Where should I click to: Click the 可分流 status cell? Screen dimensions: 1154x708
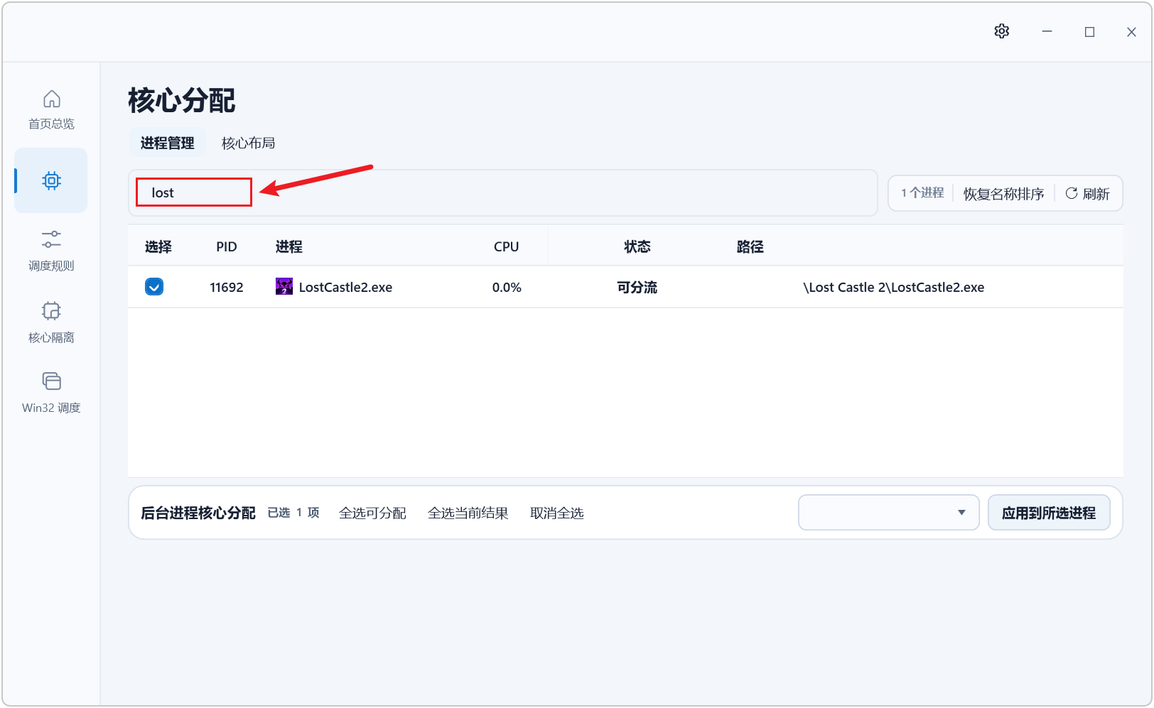click(637, 287)
